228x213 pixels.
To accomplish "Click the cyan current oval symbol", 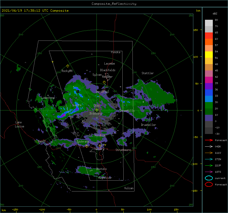I will click(x=209, y=178).
